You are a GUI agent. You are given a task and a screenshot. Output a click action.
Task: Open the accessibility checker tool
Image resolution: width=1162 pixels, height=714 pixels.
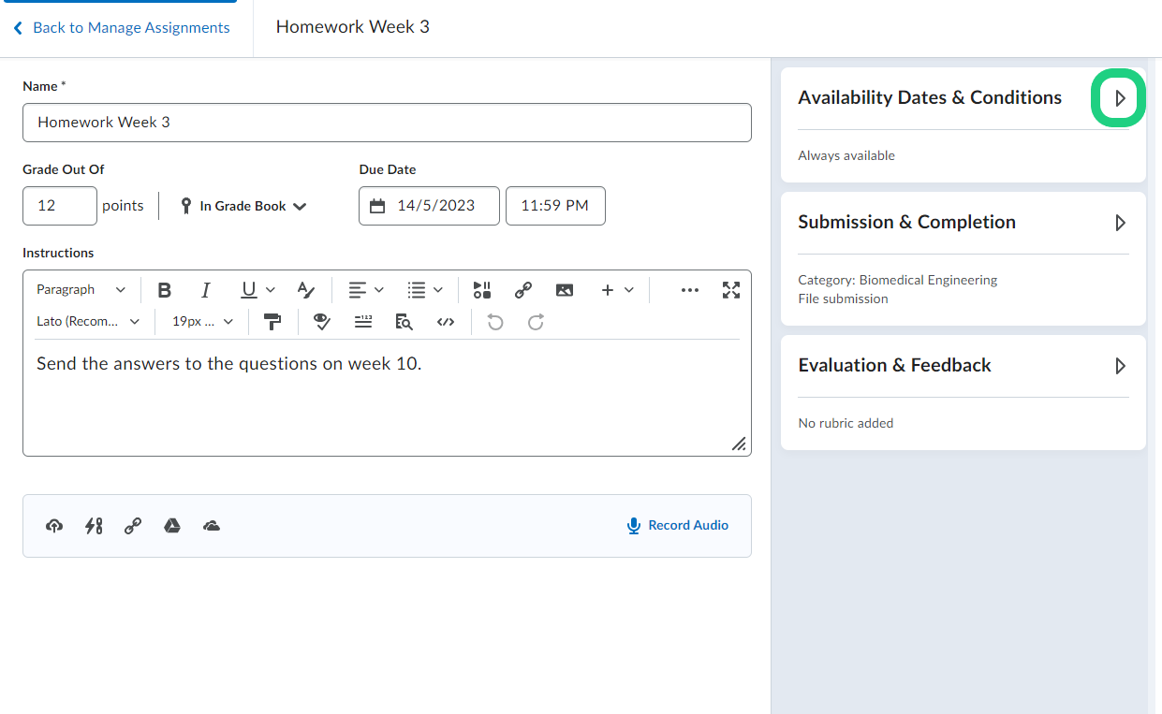322,322
